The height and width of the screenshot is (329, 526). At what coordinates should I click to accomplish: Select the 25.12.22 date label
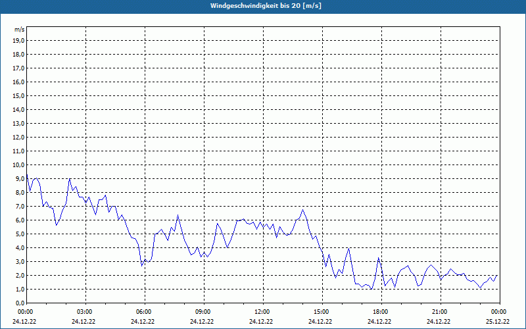(x=498, y=321)
